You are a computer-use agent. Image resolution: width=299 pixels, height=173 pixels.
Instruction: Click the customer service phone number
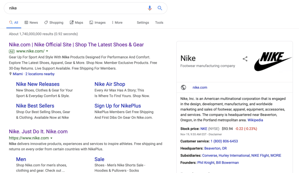coord(224,141)
